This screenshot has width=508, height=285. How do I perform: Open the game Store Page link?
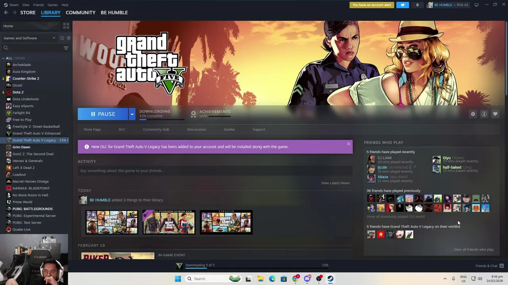pyautogui.click(x=92, y=129)
